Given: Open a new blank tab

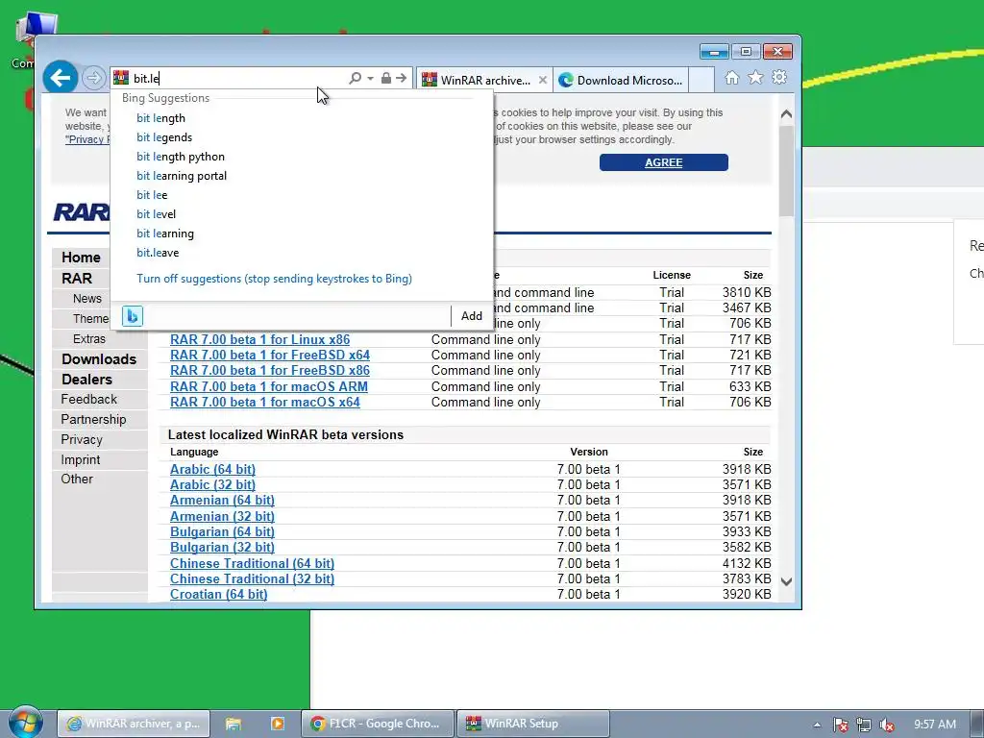Looking at the screenshot, I should point(701,80).
